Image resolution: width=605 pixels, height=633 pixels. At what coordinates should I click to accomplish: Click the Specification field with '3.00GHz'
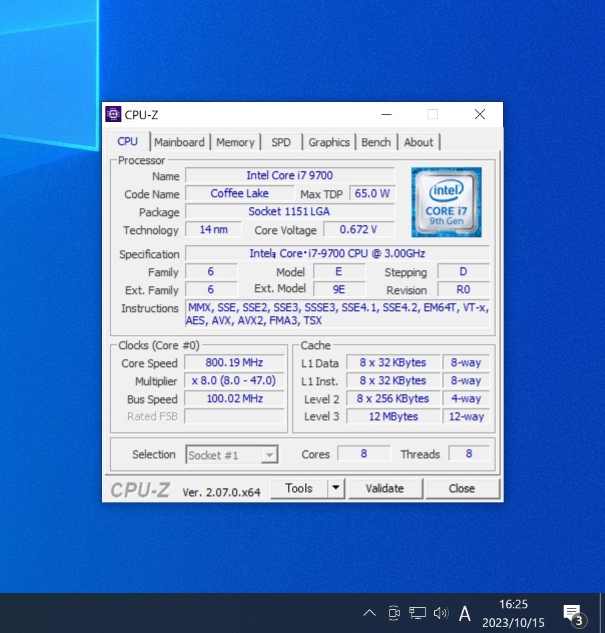click(x=338, y=253)
